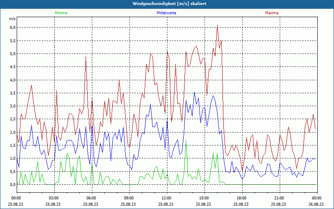
Task: Click the 1,5 y-axis value
Action: tap(13, 145)
